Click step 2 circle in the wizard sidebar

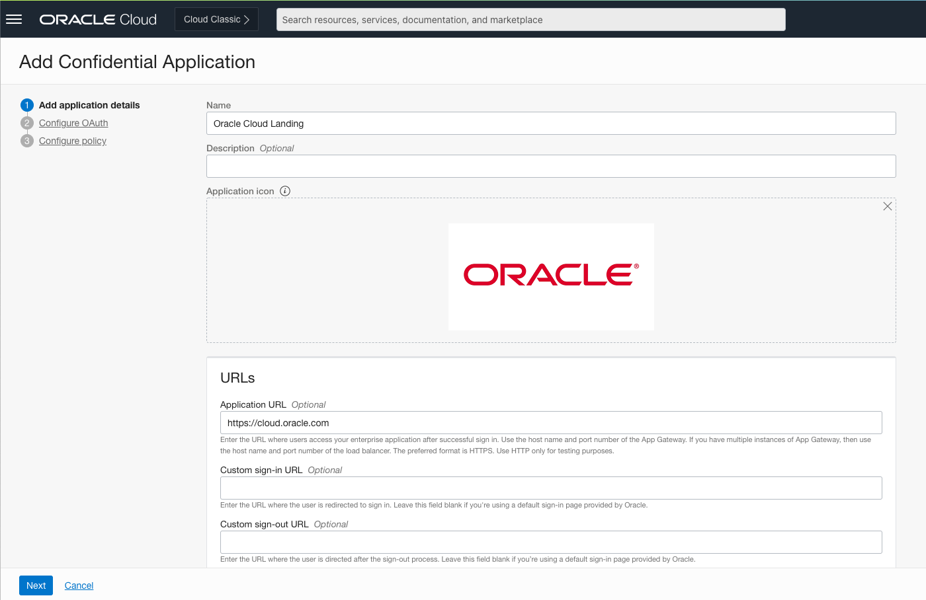click(x=26, y=122)
